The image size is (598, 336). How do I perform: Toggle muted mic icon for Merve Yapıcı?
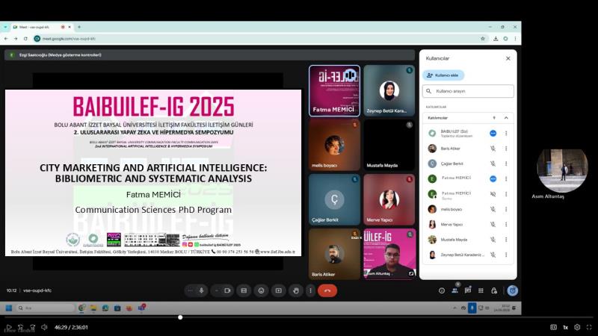[493, 225]
